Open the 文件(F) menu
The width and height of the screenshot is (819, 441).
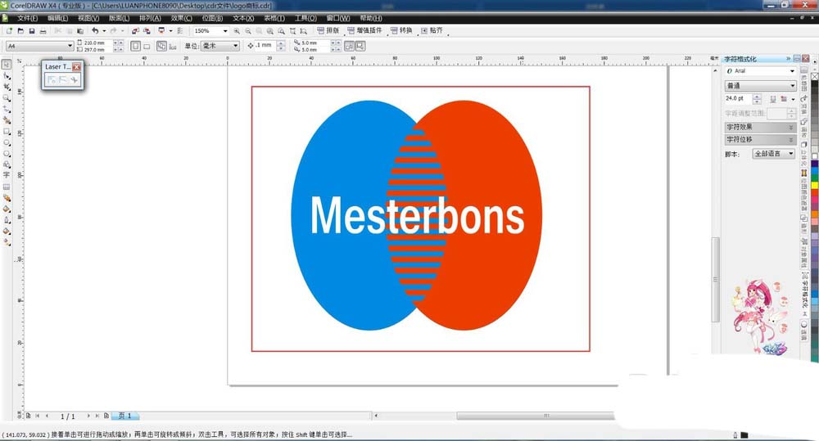[28, 18]
